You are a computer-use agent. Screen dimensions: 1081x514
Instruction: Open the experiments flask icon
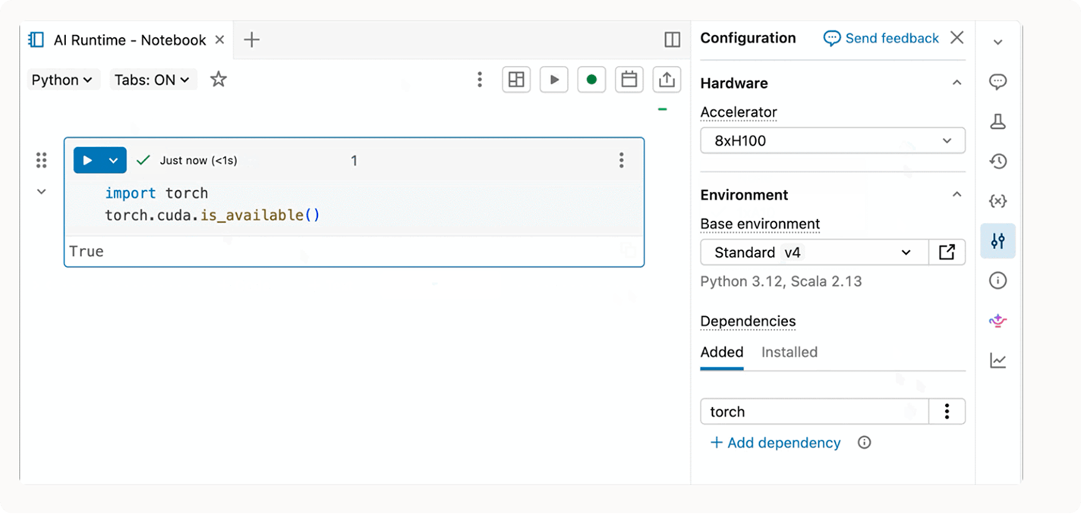click(x=997, y=121)
